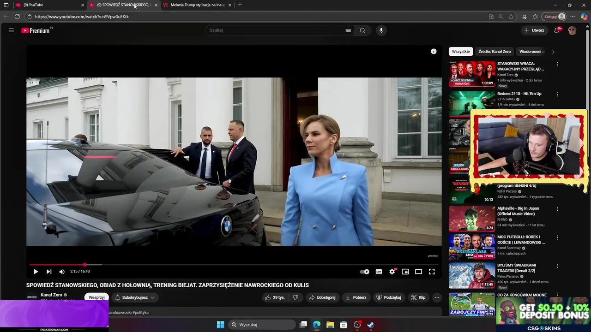Open a new browser tab
Viewport: 591px width, 332px height.
(240, 5)
